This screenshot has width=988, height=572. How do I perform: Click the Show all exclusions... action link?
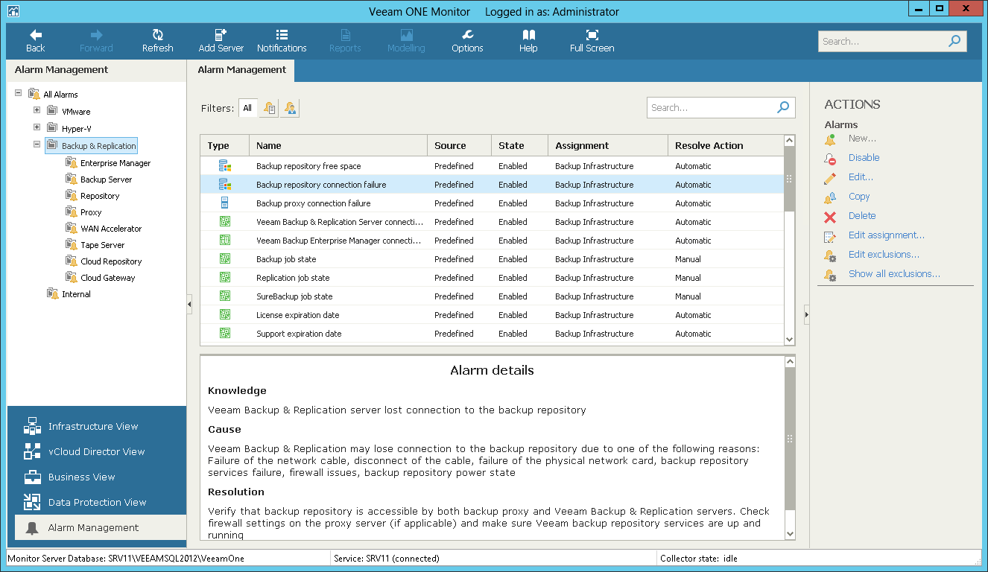pyautogui.click(x=894, y=274)
